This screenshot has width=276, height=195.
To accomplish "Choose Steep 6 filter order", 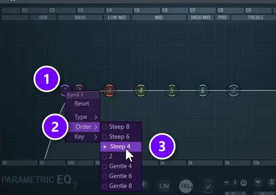I will (x=121, y=136).
